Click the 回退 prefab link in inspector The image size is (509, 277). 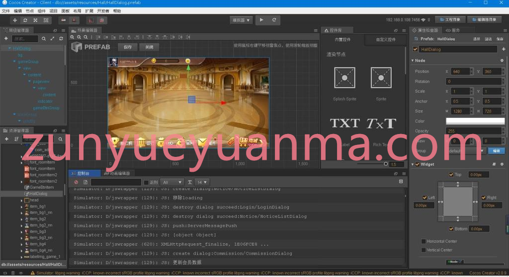tap(488, 39)
